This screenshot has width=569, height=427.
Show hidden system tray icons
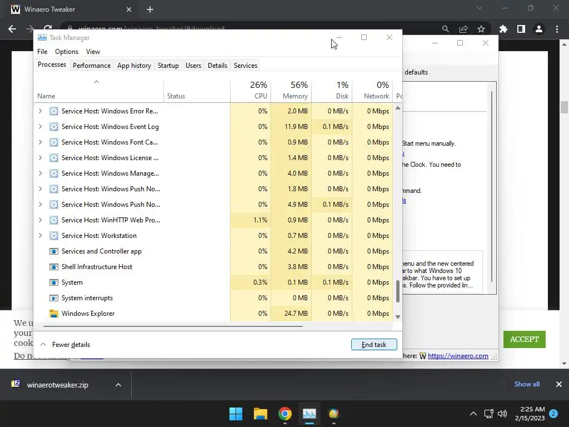click(x=473, y=414)
